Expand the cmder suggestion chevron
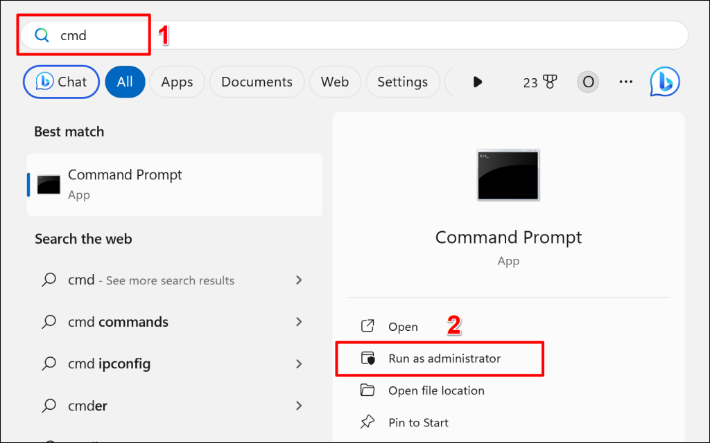The width and height of the screenshot is (710, 443). coord(299,405)
